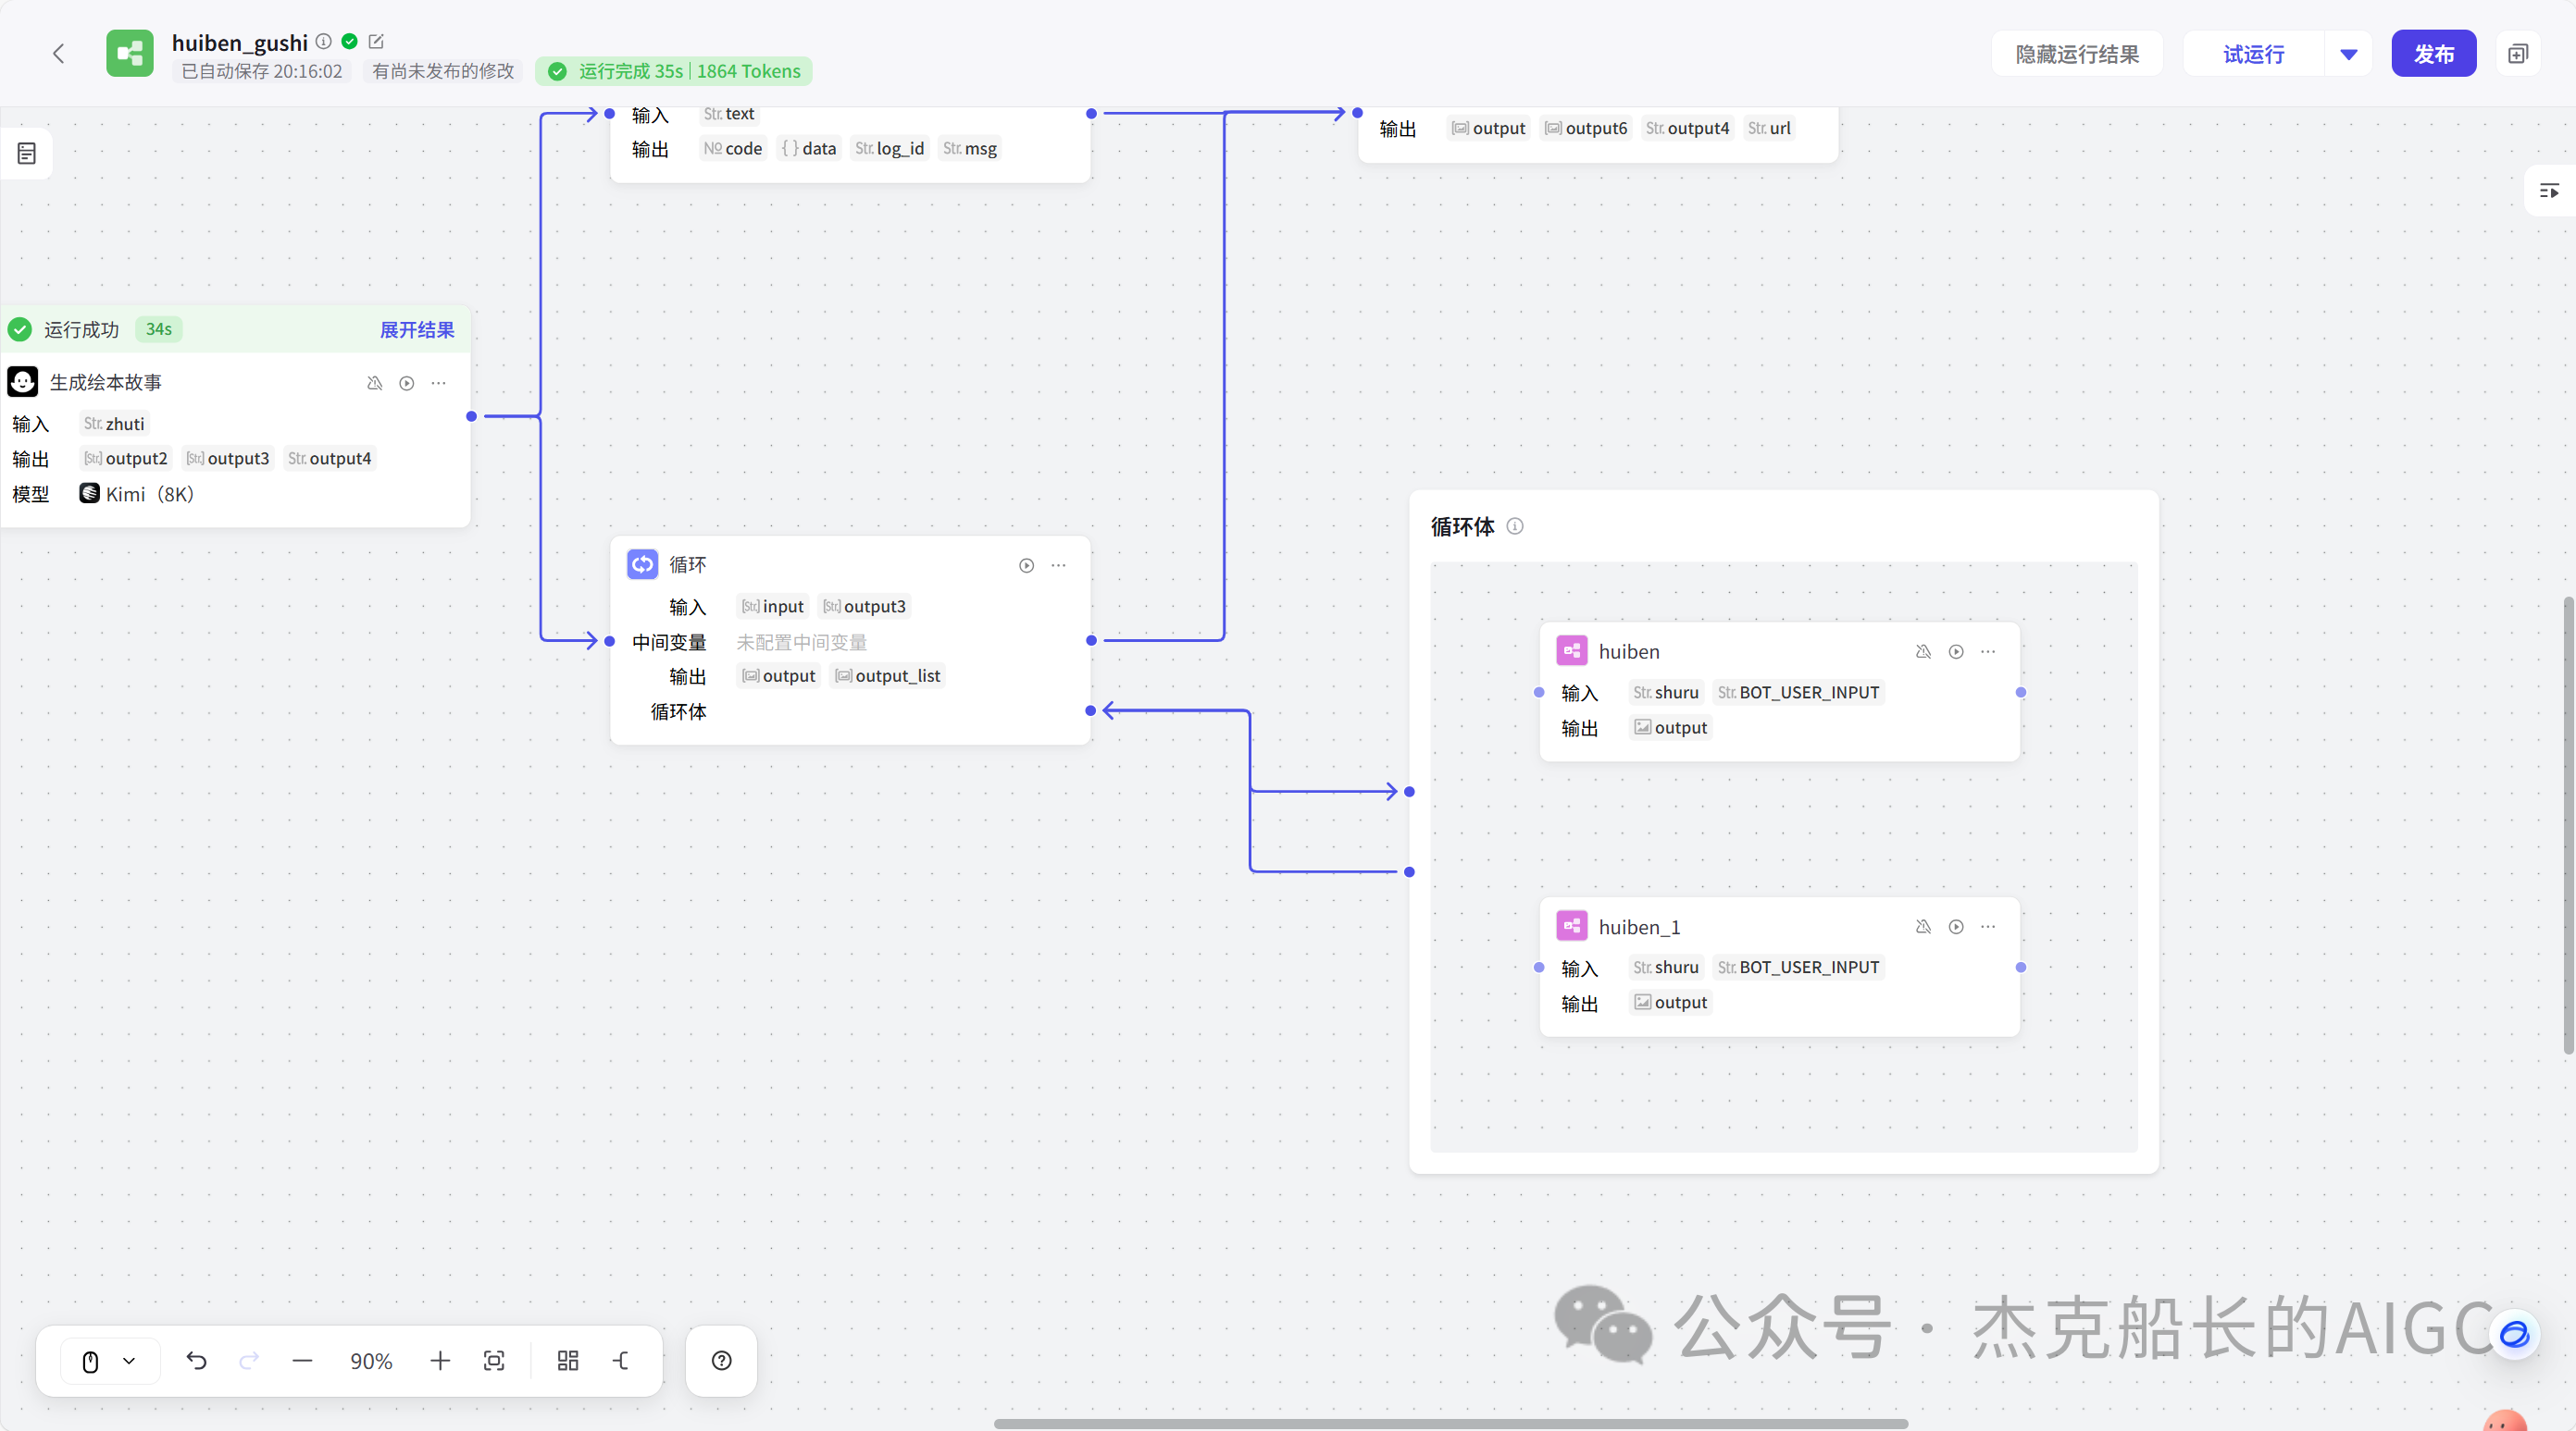Disable test run on 生成绘本故事 node

click(374, 383)
